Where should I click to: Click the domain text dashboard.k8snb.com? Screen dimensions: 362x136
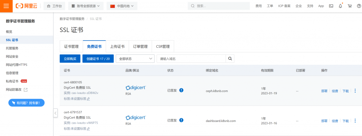pyautogui.click(x=221, y=121)
